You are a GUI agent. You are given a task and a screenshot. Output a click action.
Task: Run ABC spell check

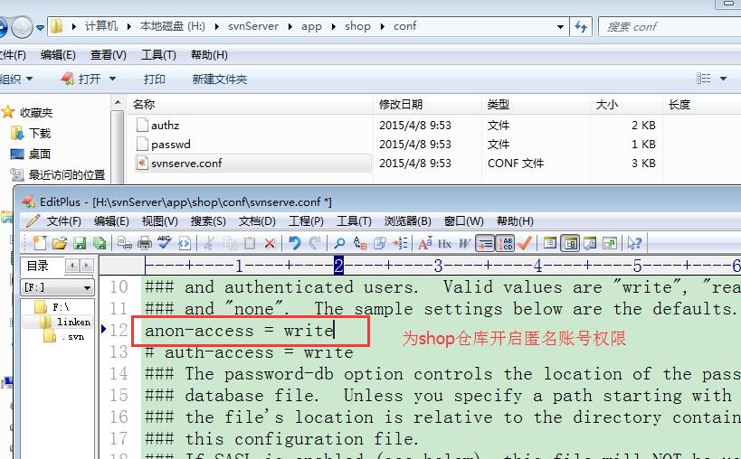[165, 243]
